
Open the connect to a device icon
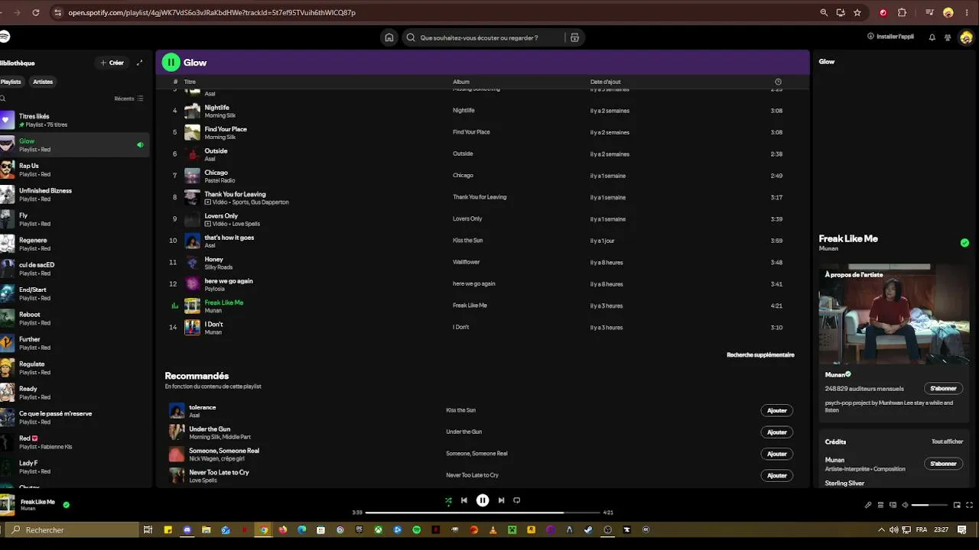(x=893, y=505)
